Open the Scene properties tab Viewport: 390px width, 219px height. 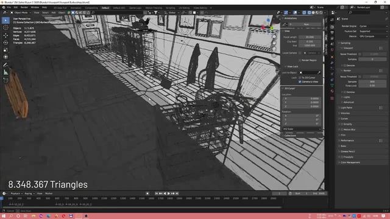click(332, 44)
